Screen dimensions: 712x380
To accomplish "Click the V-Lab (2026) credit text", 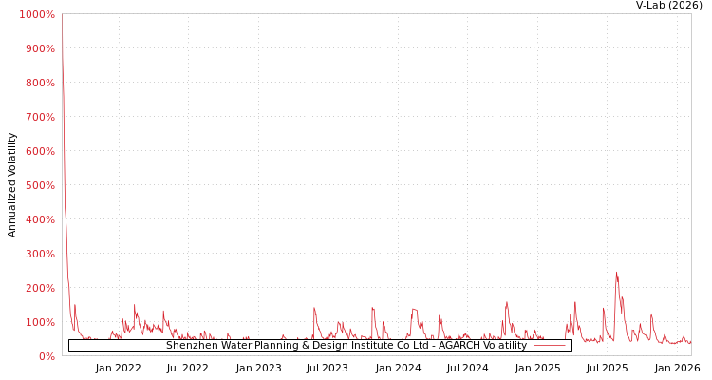I will point(669,6).
